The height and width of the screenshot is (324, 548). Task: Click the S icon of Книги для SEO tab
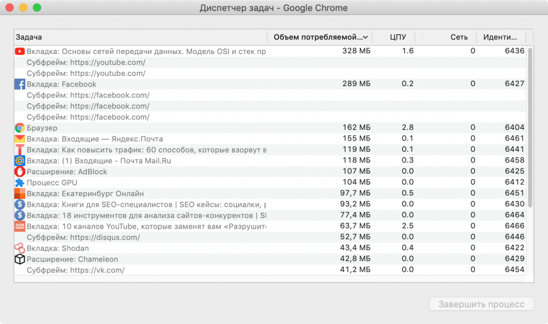pyautogui.click(x=20, y=204)
